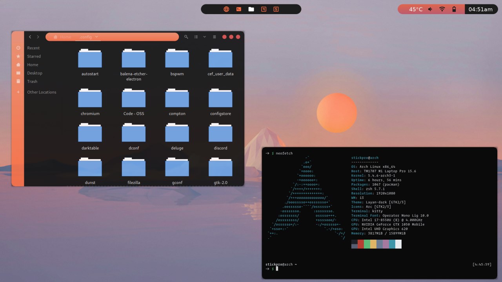This screenshot has width=502, height=282.
Task: Expand the view options chevron
Action: [x=204, y=37]
